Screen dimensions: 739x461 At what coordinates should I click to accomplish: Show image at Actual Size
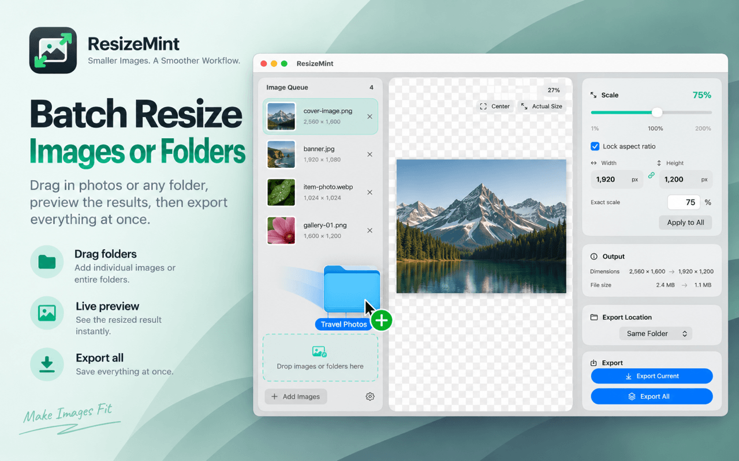[x=542, y=107]
